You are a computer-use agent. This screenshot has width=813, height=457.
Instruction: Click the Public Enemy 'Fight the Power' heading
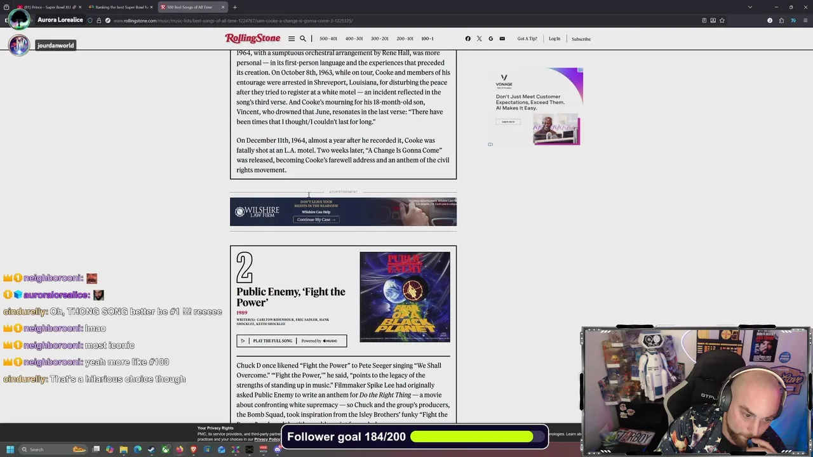pos(291,297)
